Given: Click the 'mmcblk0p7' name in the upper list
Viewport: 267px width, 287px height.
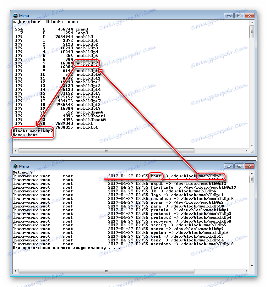Looking at the screenshot, I should pyautogui.click(x=87, y=63).
